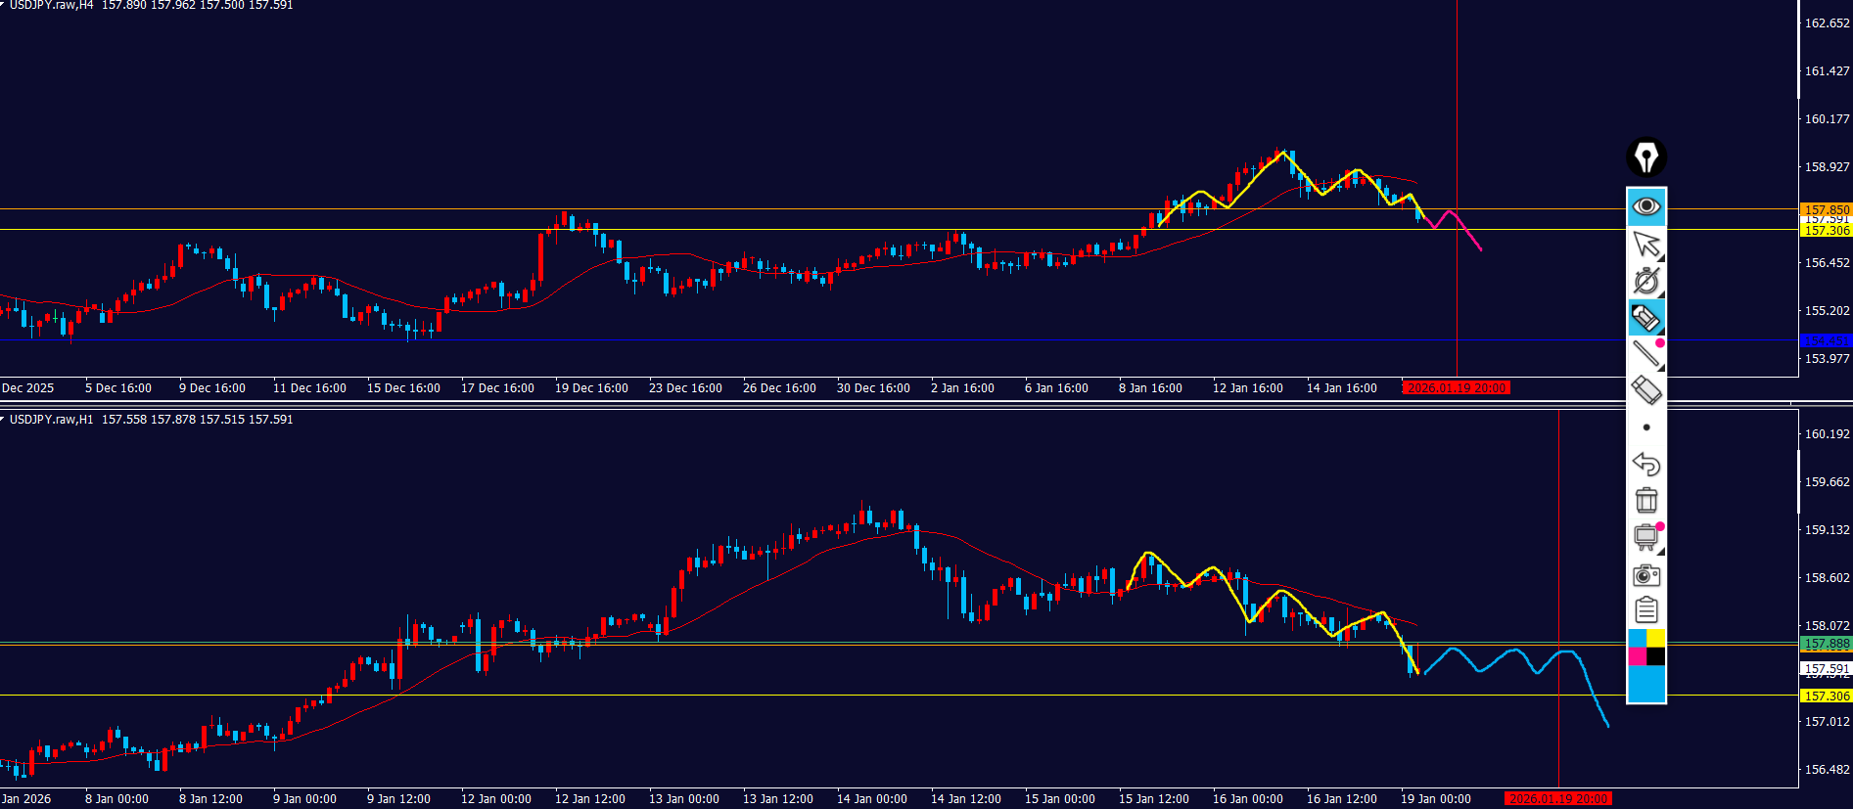
Task: Expand the easel whiteboard options
Action: pyautogui.click(x=1646, y=537)
